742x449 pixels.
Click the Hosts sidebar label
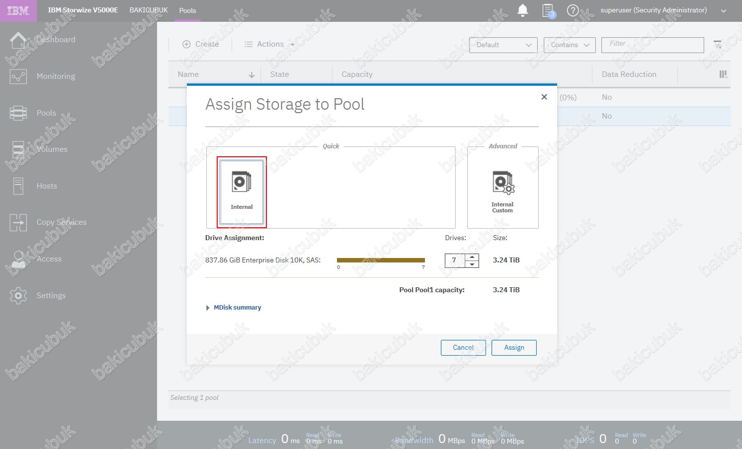pos(47,186)
